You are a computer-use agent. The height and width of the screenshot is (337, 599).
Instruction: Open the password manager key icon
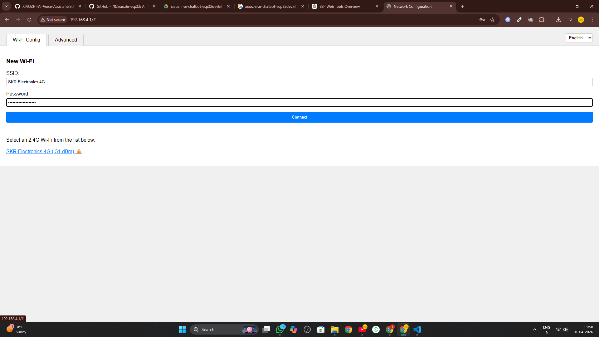pos(482,19)
